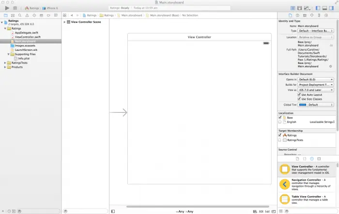Expand the Products group
The image size is (339, 214).
click(5, 67)
